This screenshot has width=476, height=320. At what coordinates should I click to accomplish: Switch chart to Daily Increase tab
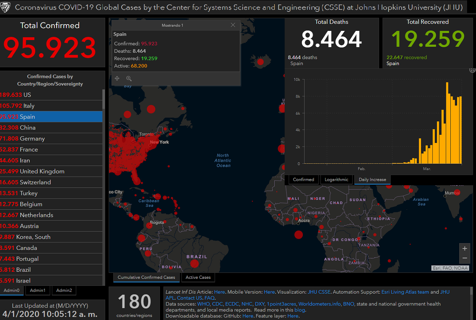372,180
